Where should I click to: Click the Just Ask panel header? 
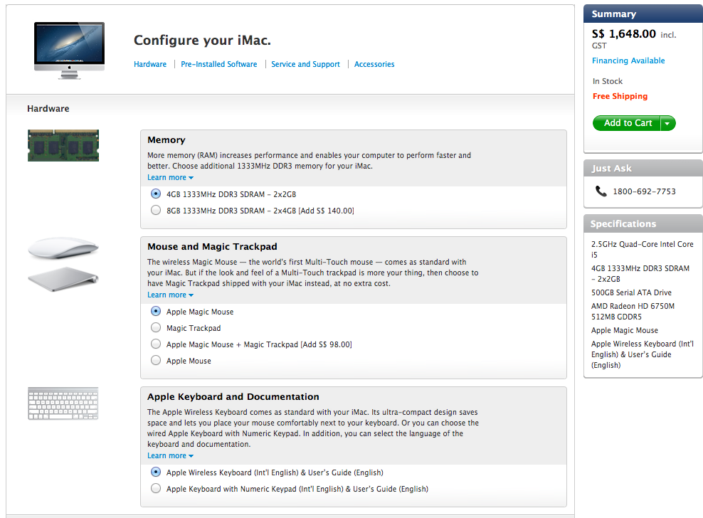pyautogui.click(x=643, y=168)
